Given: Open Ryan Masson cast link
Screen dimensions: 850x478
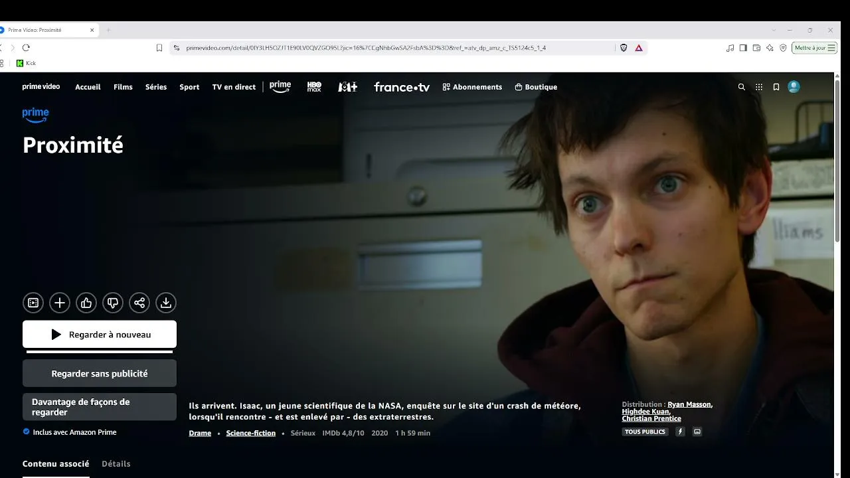Looking at the screenshot, I should point(689,404).
